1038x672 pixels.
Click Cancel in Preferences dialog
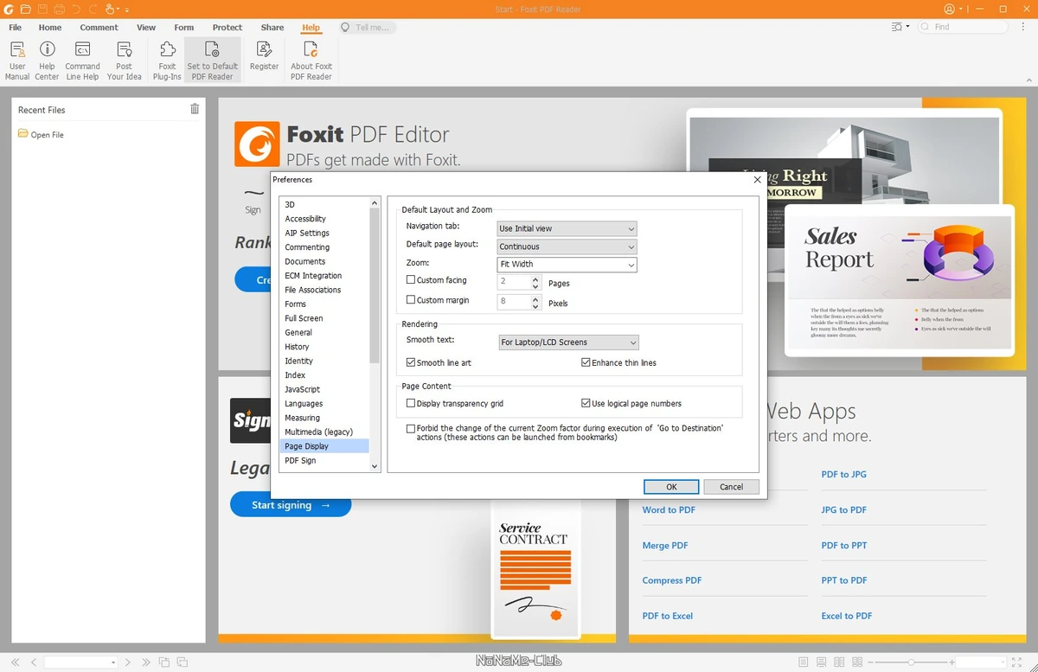point(731,487)
